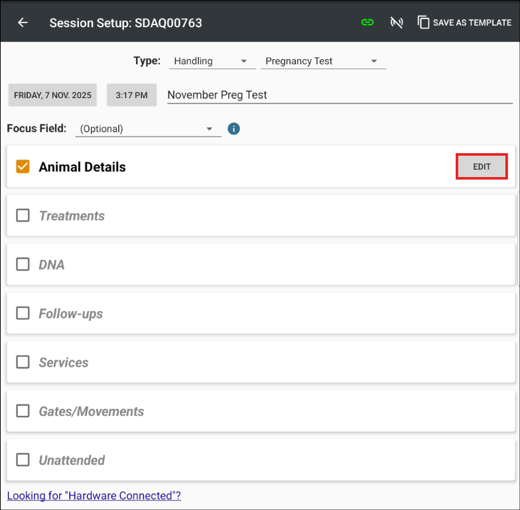Open the Friday, 7 Nov. 2025 date picker
The height and width of the screenshot is (510, 520).
52,95
